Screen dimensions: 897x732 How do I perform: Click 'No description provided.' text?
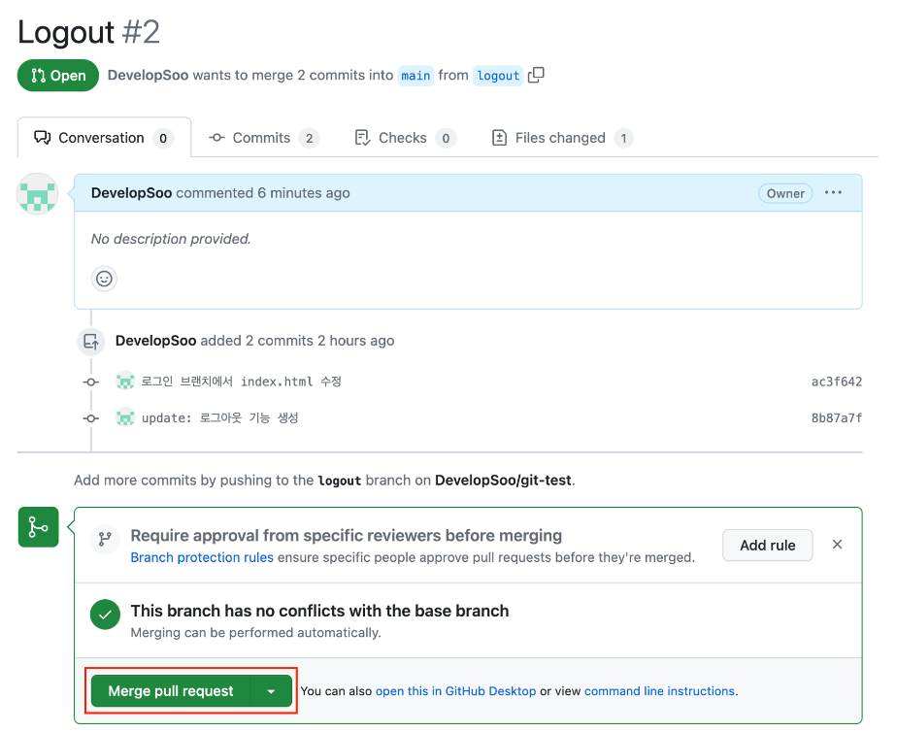pos(171,239)
